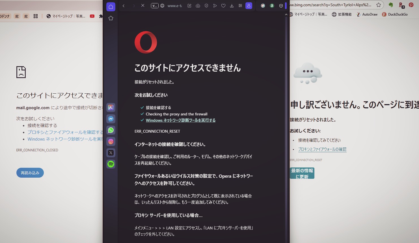Click mail.google.com text in Chrome error
Viewport: 419px width, 243px height.
pos(33,108)
